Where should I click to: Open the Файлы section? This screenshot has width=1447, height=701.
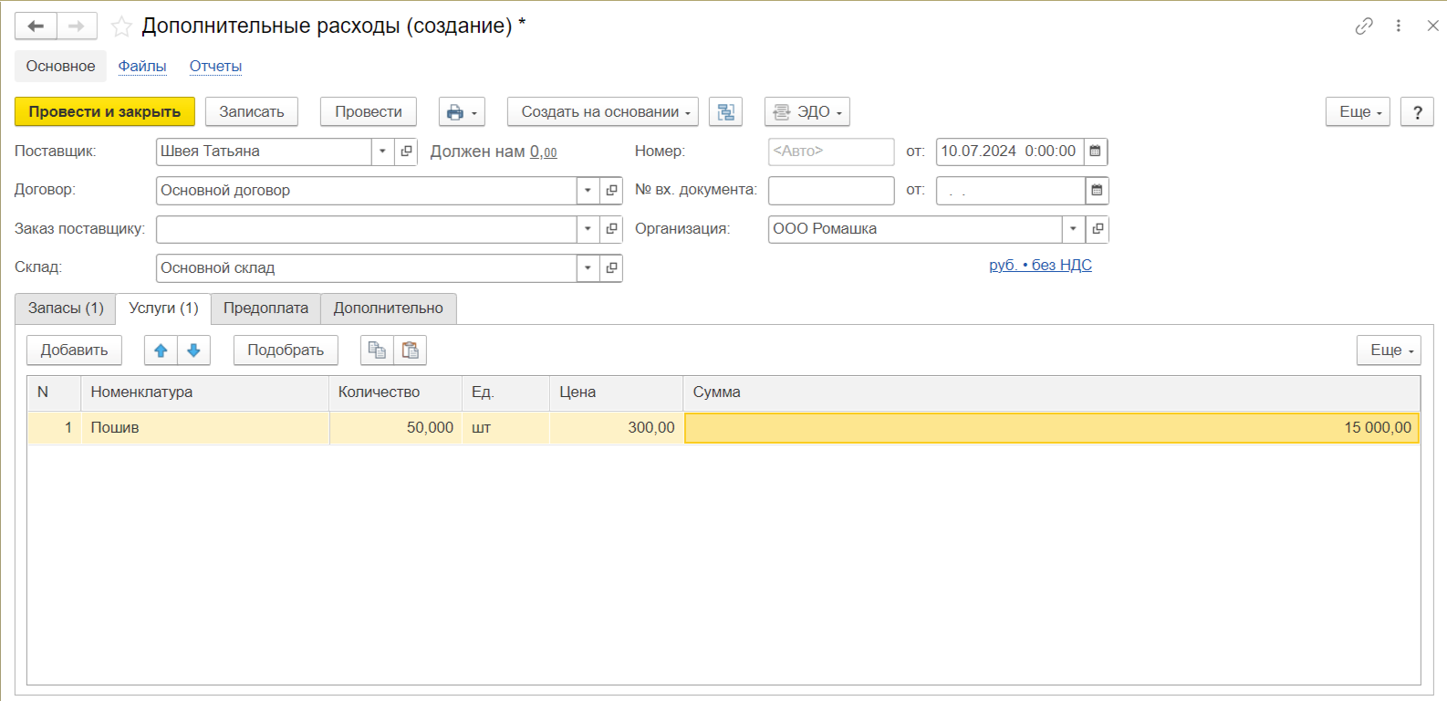[142, 66]
